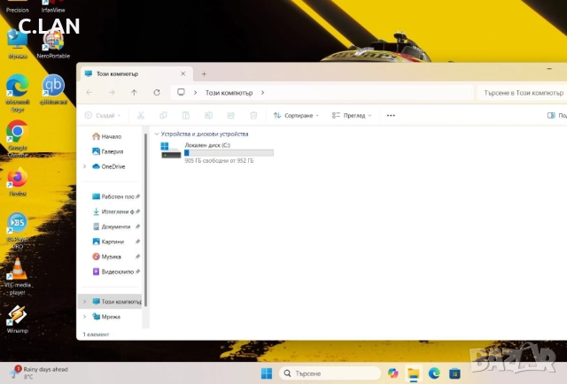Open the three-dots See more menu

point(391,115)
